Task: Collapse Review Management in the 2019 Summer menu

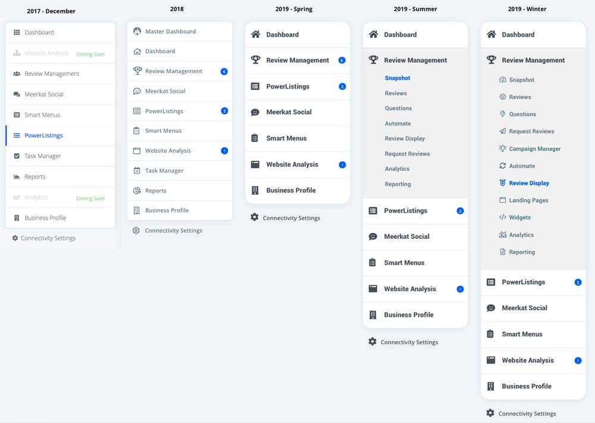Action: tap(415, 60)
